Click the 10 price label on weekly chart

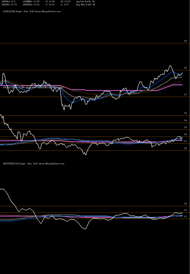185,148
